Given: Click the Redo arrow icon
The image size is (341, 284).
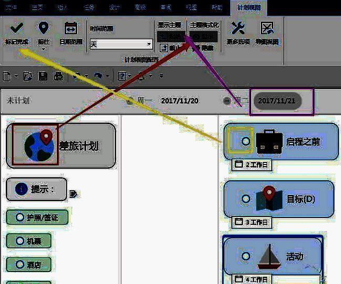Looking at the screenshot, I should pyautogui.click(x=98, y=76).
